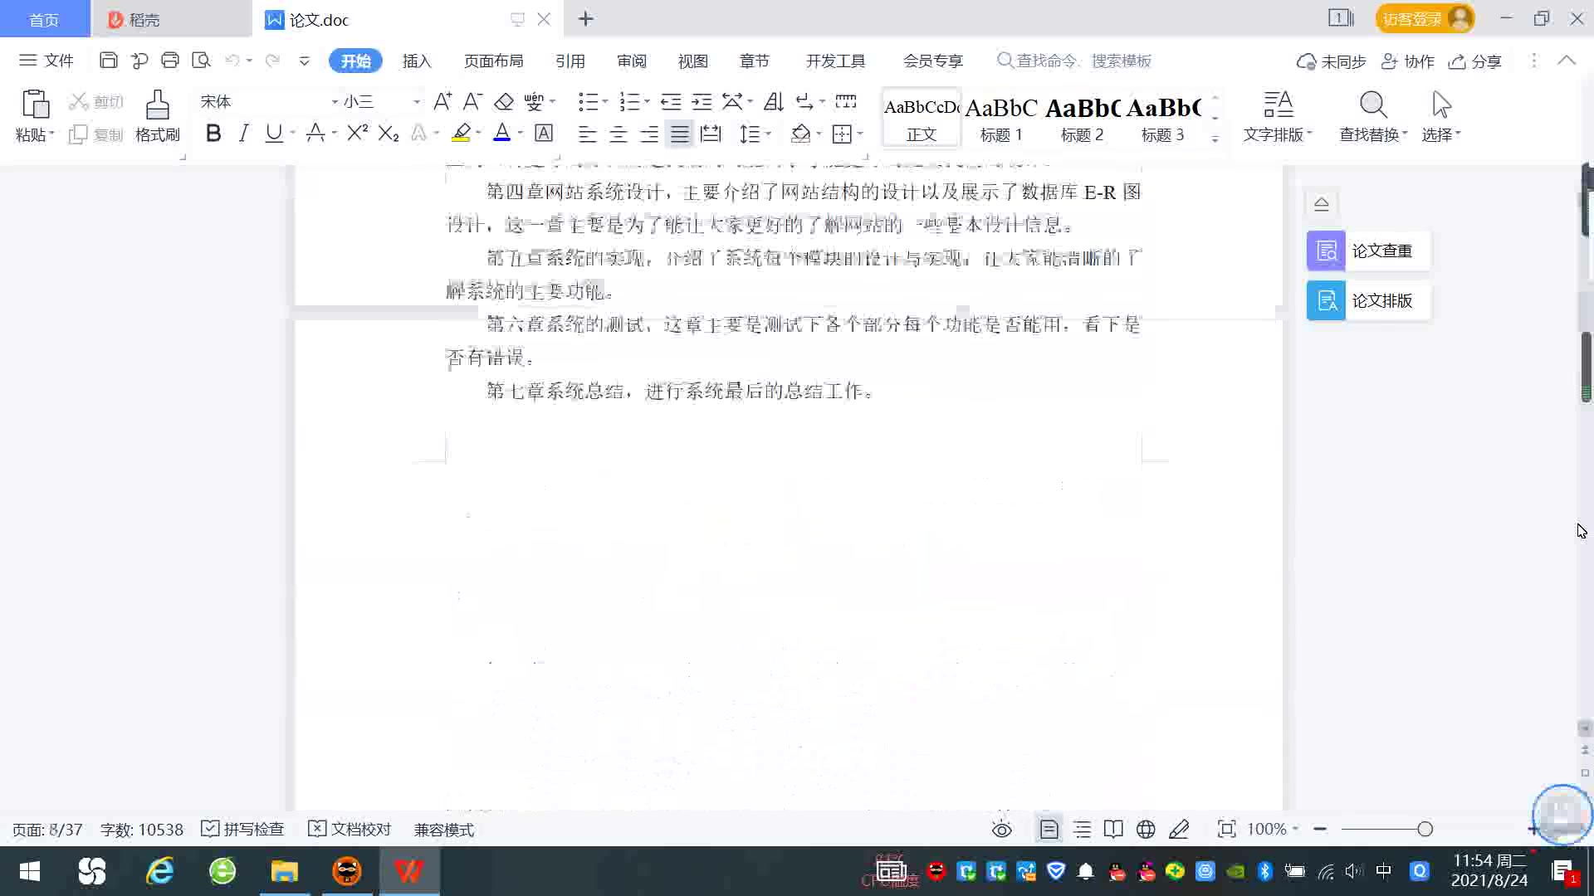The height and width of the screenshot is (896, 1594).
Task: Open the 小三 font size dropdown
Action: (417, 102)
